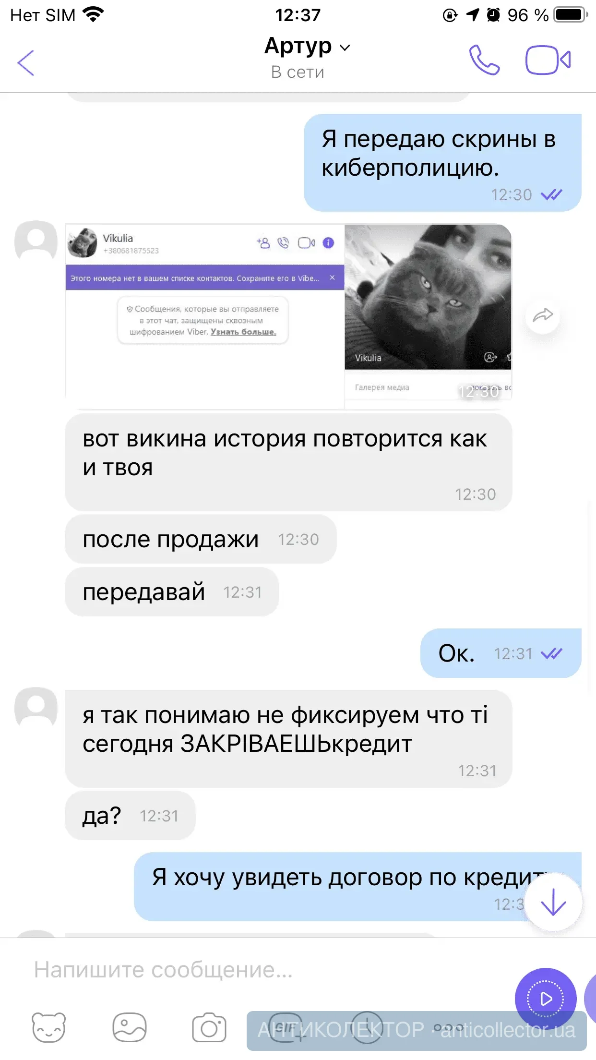Open the anticollector.ua watermark banner
This screenshot has width=596, height=1060.
(417, 1031)
